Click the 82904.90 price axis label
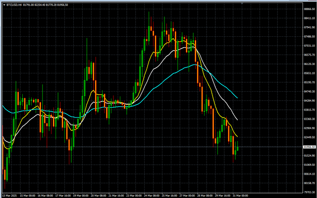This screenshot has width=317, height=198. click(310, 128)
